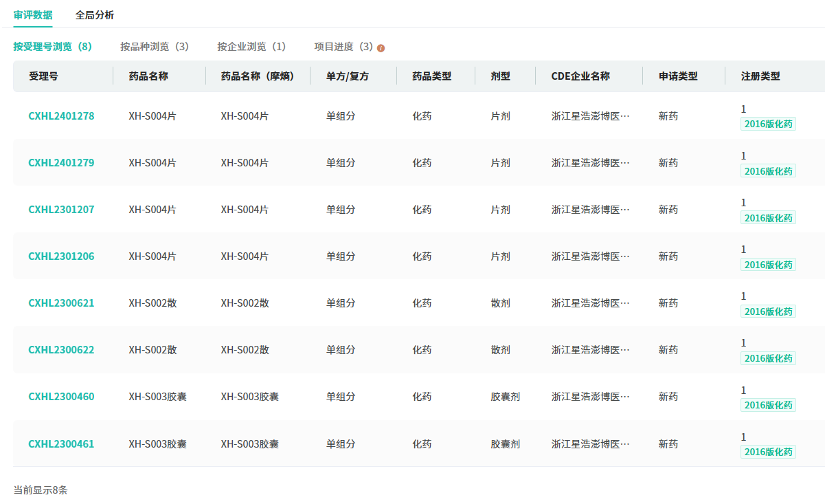Click the CDE企业名称 column header

[580, 76]
